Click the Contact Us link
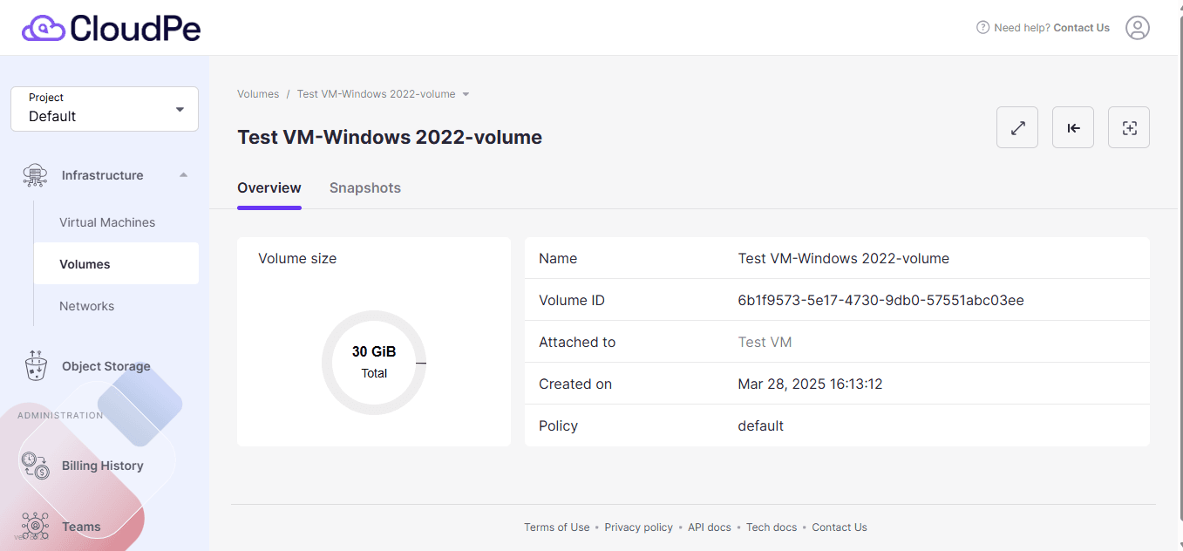 839,527
